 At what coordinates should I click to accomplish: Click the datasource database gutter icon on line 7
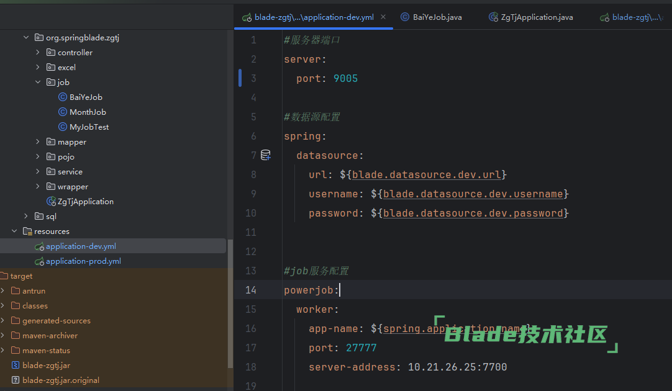pos(266,155)
